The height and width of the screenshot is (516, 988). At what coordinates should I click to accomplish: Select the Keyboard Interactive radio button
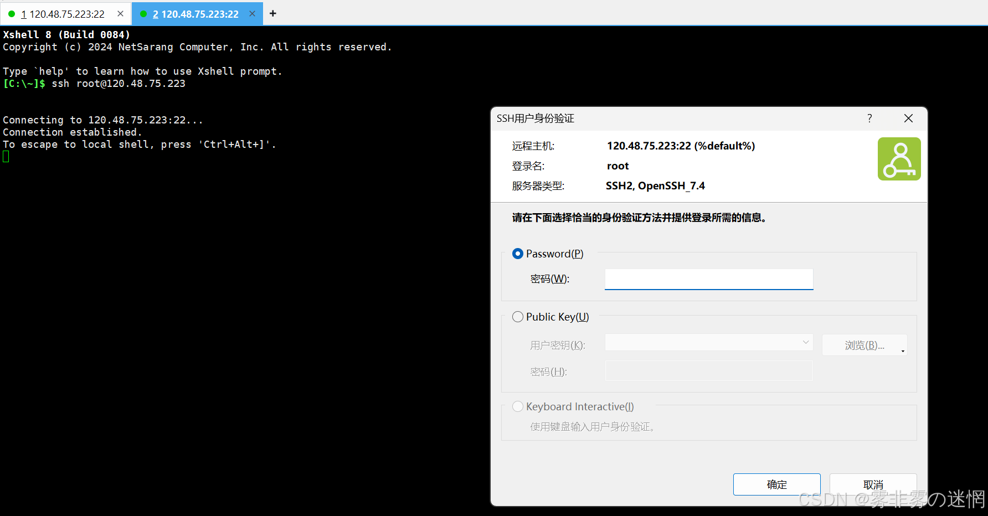pos(518,406)
